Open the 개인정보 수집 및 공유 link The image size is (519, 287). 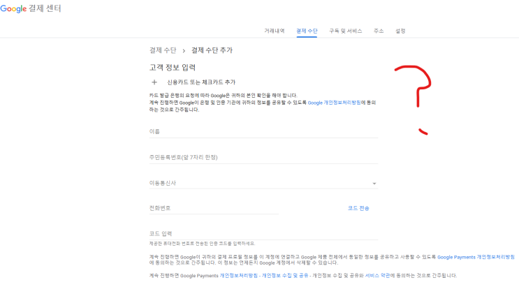[285, 275]
